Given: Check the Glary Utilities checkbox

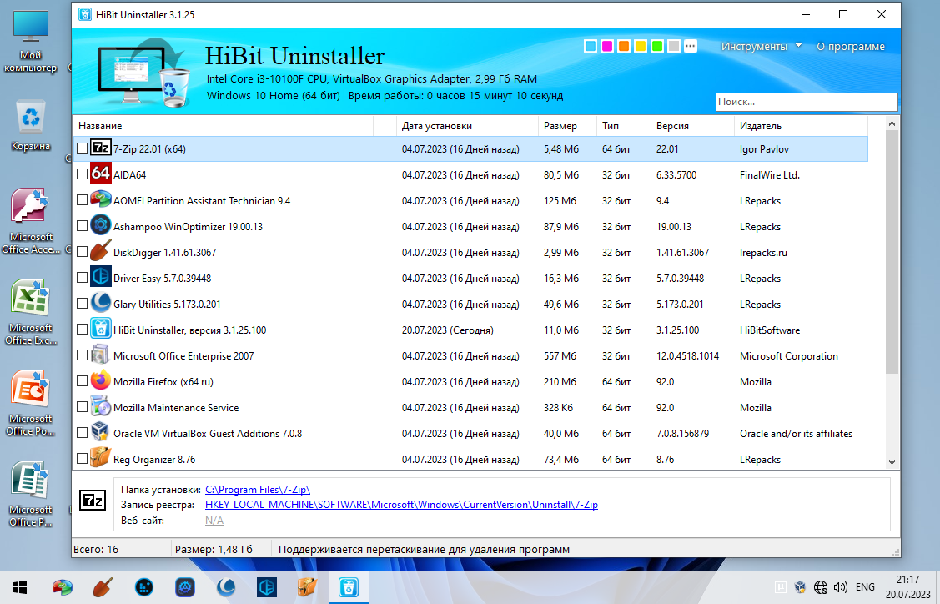Looking at the screenshot, I should (x=83, y=303).
